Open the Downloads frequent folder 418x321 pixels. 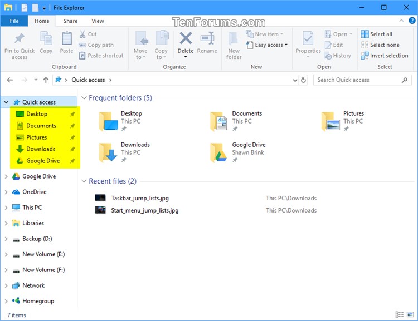pyautogui.click(x=124, y=152)
